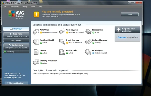Click 'You are not fully protected!' heading

tap(58, 12)
